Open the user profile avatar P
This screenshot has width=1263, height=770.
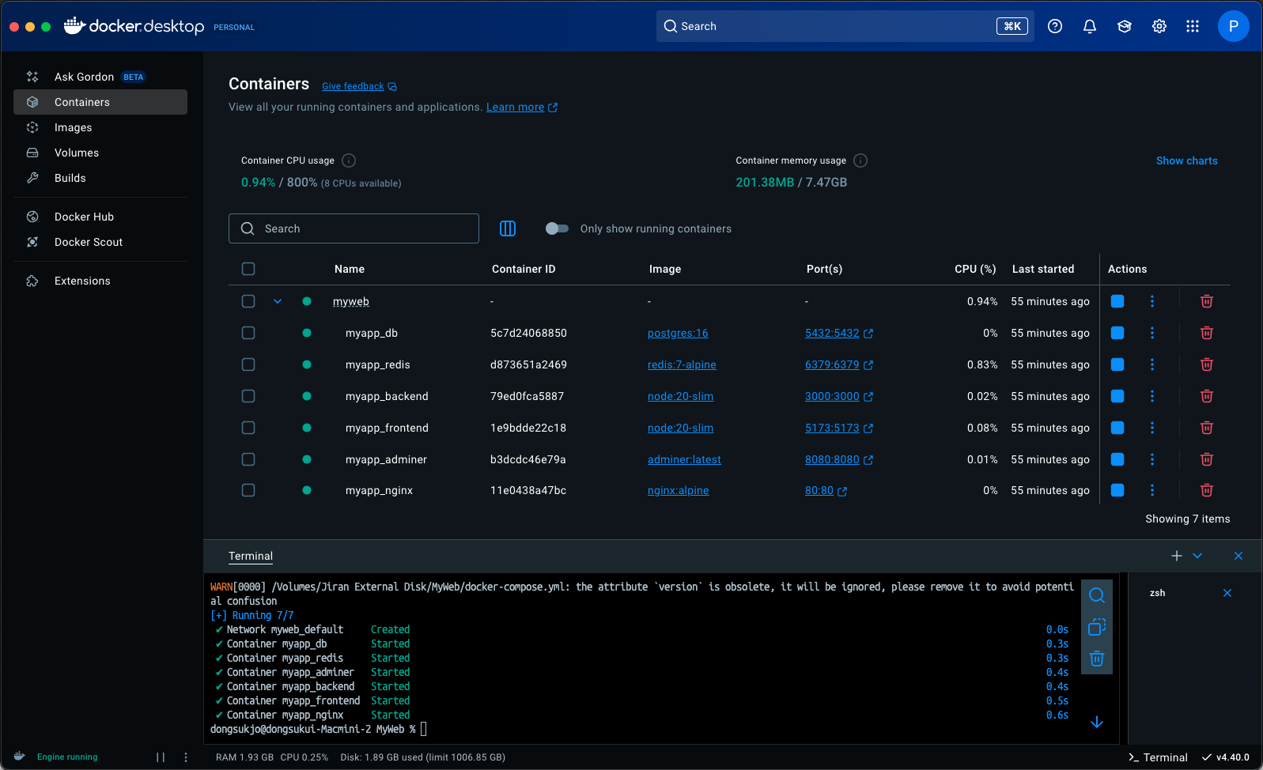pyautogui.click(x=1234, y=26)
